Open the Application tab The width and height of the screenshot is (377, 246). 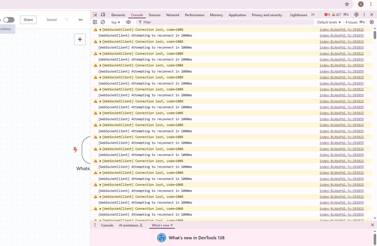(237, 15)
